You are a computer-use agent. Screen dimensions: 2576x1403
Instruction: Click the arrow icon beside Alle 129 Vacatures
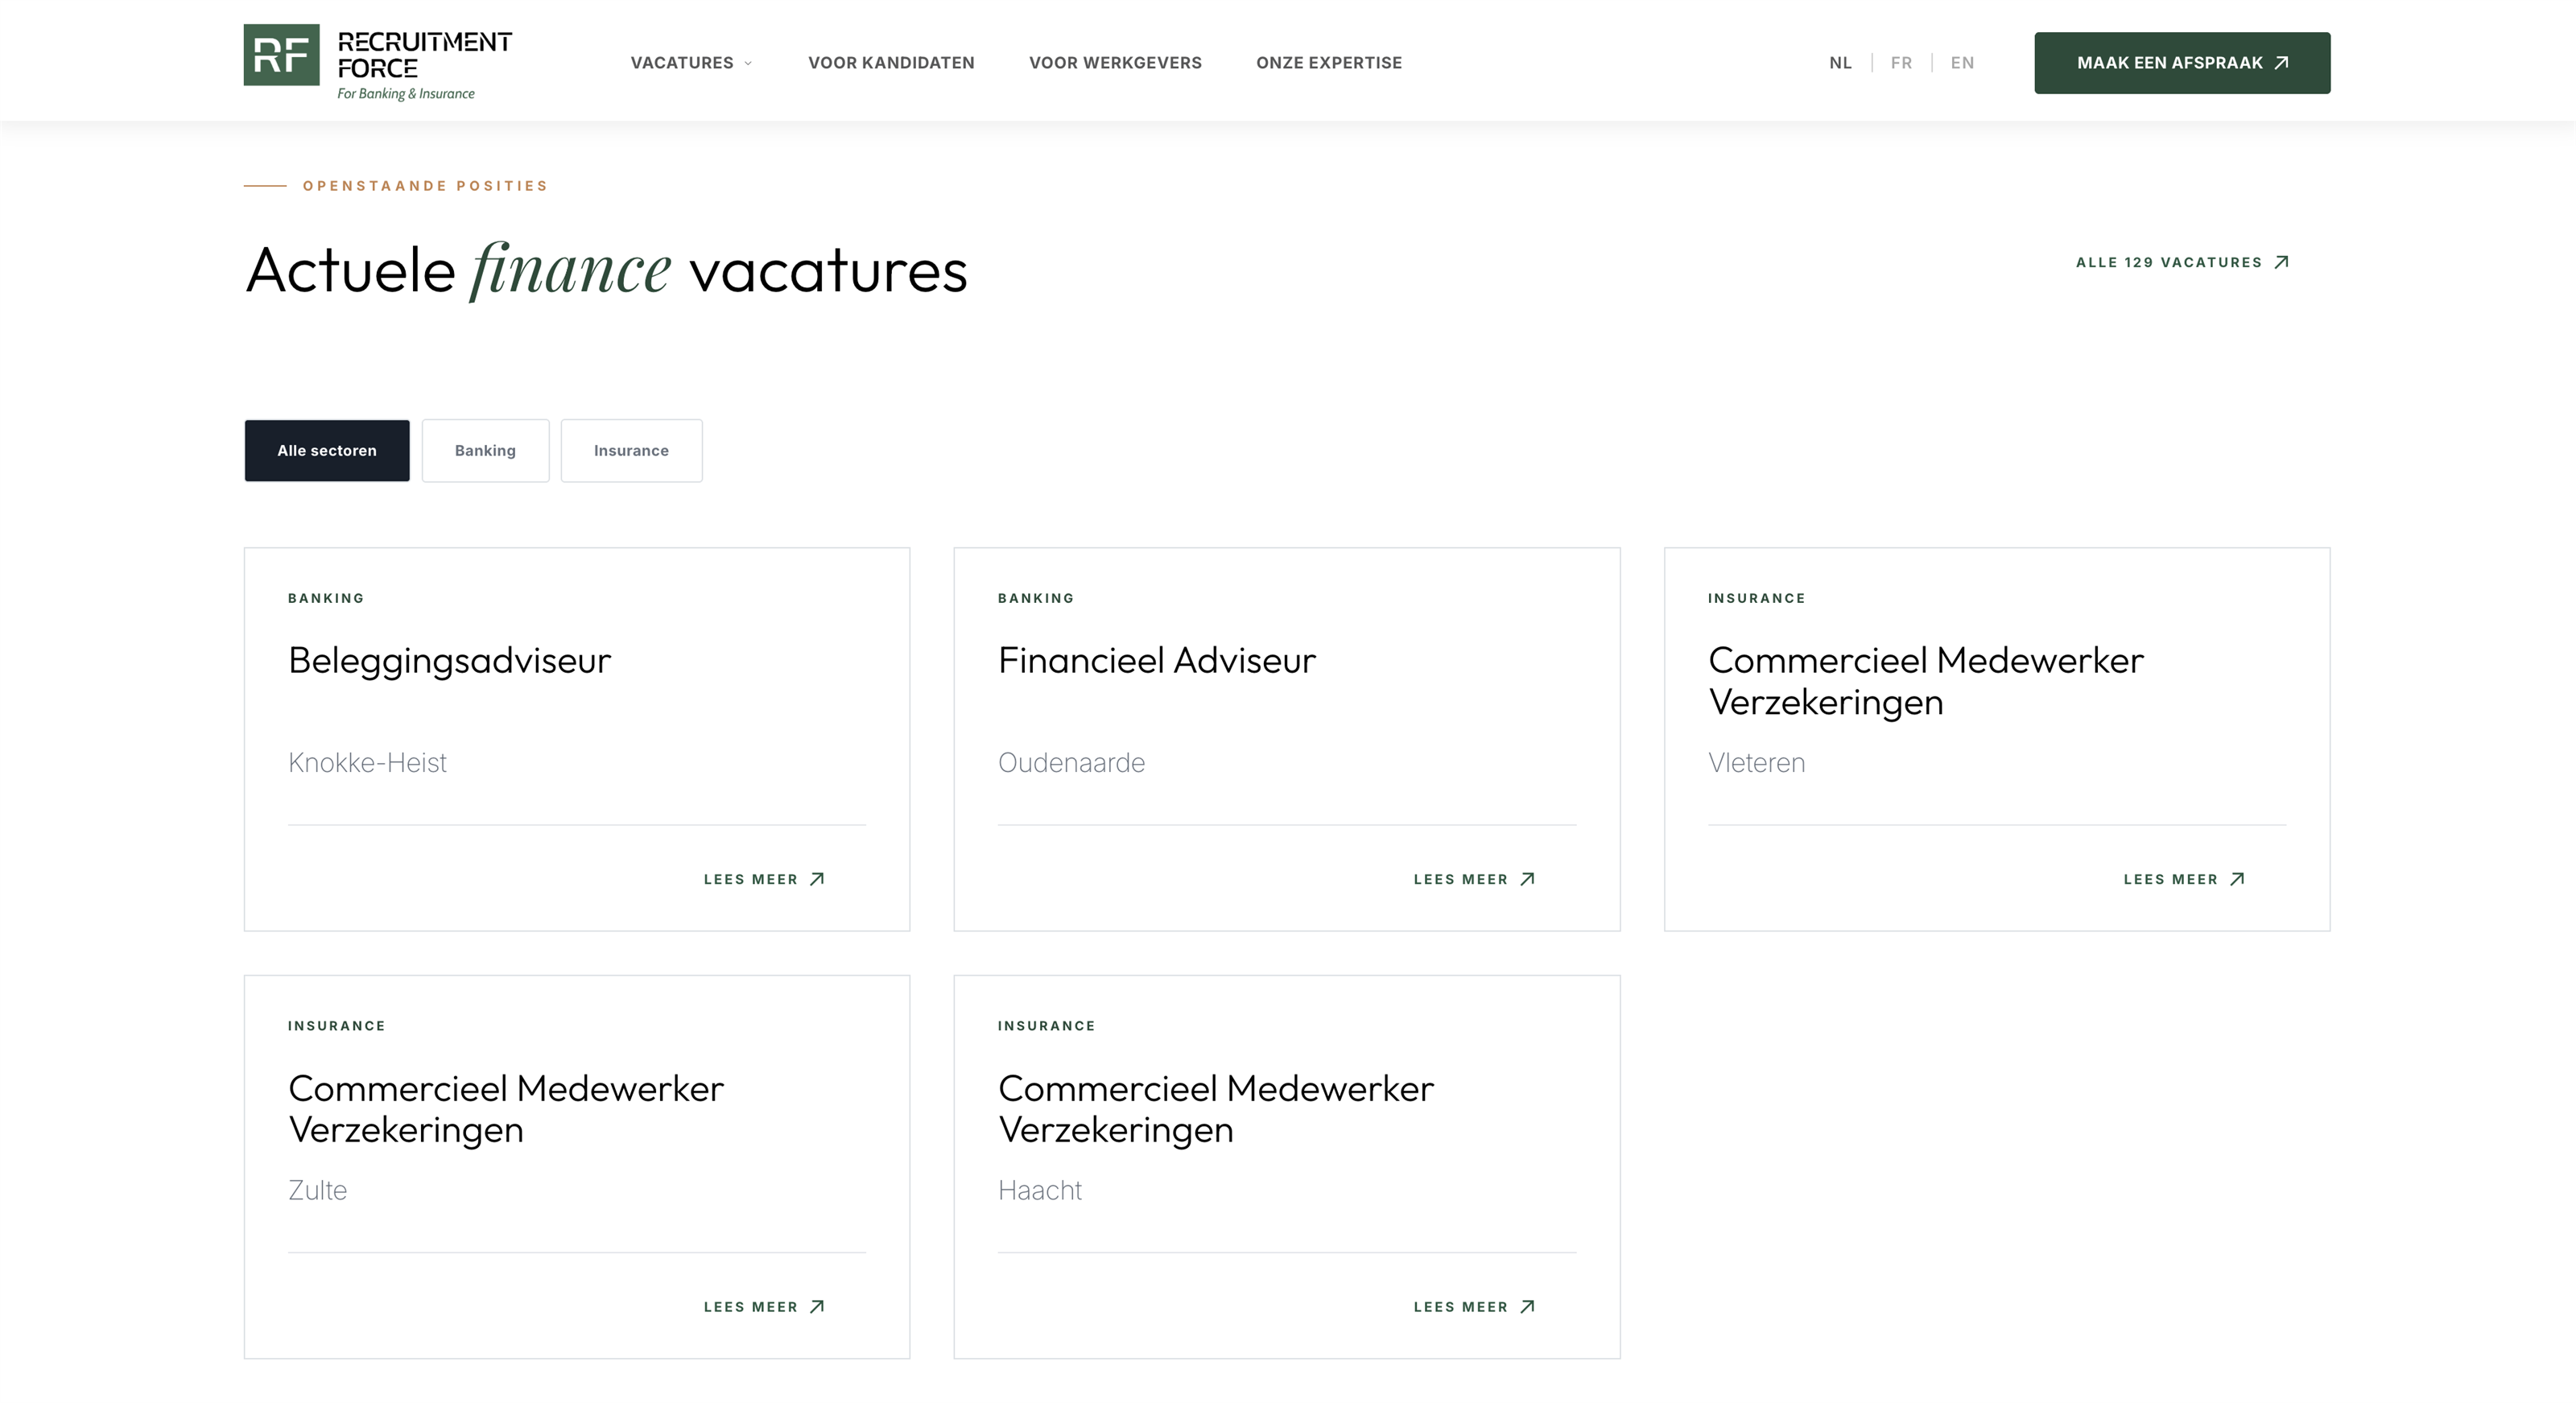[x=2282, y=262]
